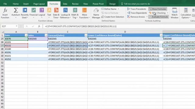Click the fx icon beside formula bar
This screenshot has height=109, width=195.
[39, 26]
